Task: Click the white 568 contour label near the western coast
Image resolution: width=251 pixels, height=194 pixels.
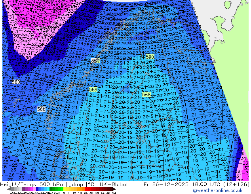Action: (x=41, y=109)
